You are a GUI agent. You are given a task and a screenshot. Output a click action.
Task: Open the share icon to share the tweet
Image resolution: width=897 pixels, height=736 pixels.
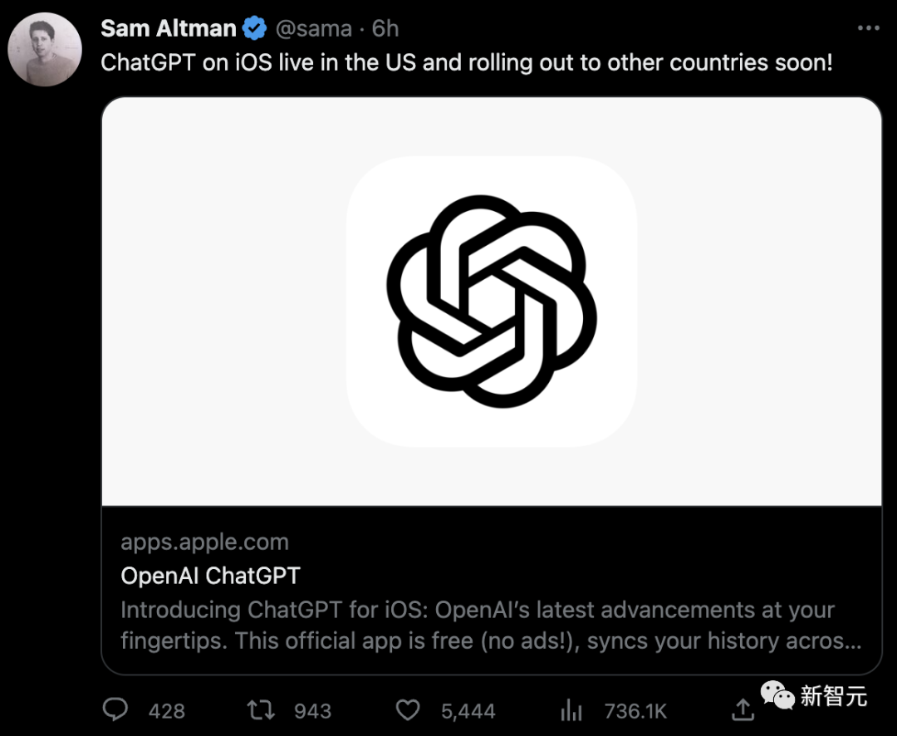[742, 709]
